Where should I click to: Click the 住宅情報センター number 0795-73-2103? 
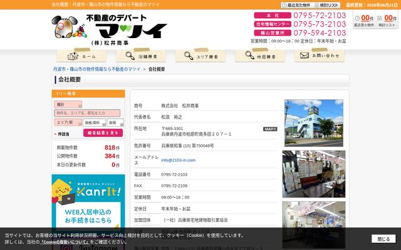pyautogui.click(x=320, y=24)
